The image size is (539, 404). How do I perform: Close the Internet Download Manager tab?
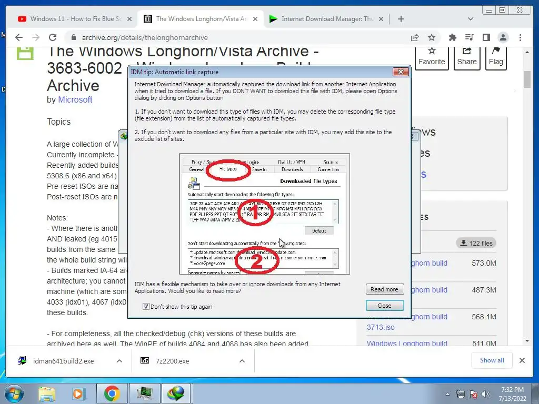click(381, 19)
